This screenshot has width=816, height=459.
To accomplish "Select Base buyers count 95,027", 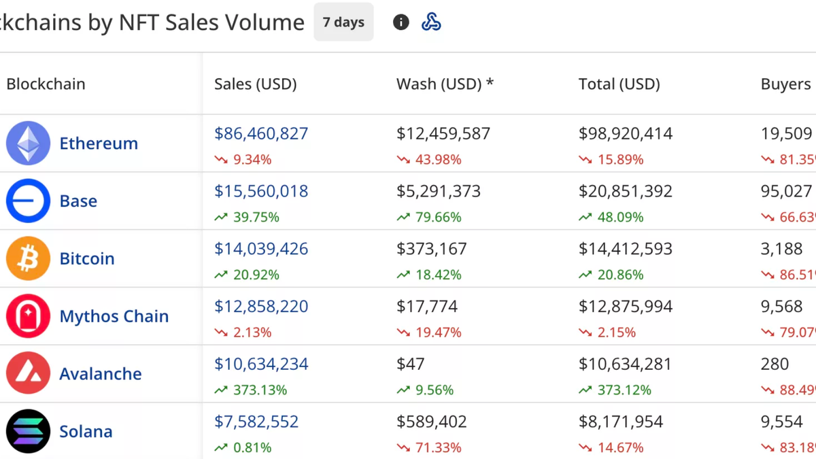I will tap(787, 191).
